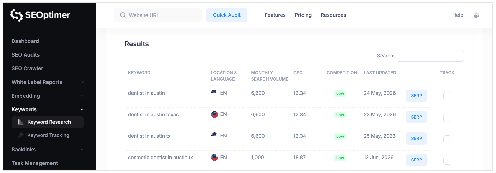Click the date 25 May, 2026
Screen dimensions: 496x173
(x=379, y=136)
